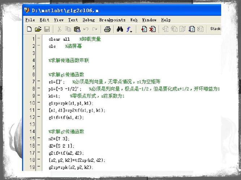Click the Stack label in the toolbar
Image resolution: width=241 pixels, height=180 pixels.
(215, 29)
